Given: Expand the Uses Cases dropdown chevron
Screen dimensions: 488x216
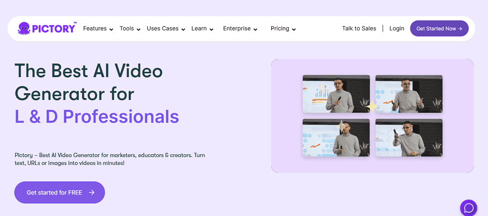Looking at the screenshot, I should point(183,29).
